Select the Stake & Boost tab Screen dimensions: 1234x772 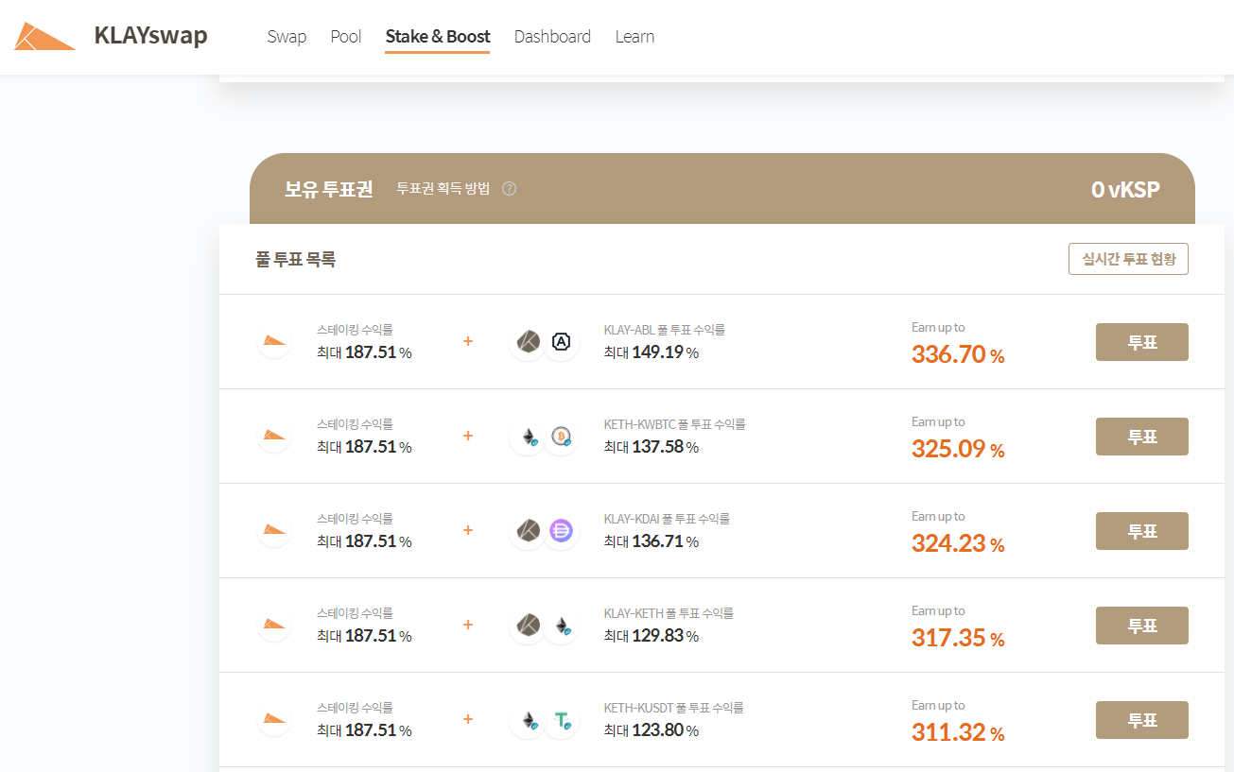(438, 37)
